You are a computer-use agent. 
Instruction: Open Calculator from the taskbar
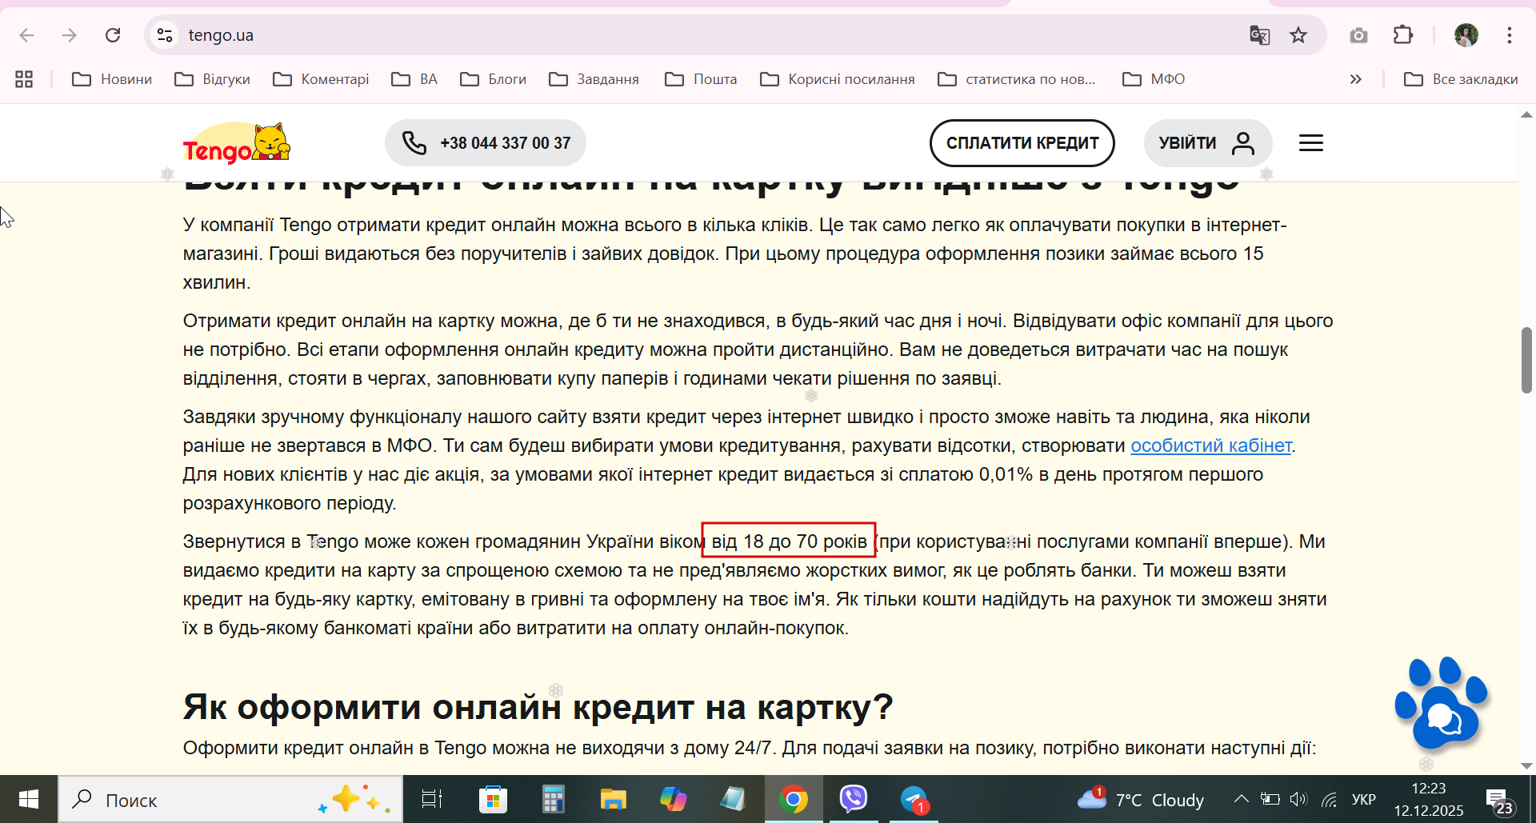(x=553, y=799)
